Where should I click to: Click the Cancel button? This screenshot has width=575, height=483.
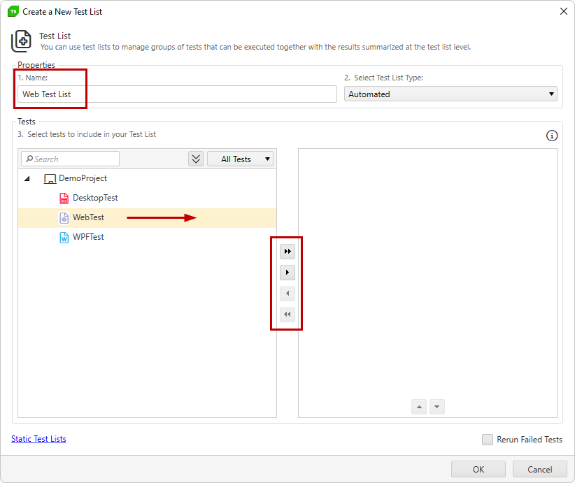click(x=539, y=470)
